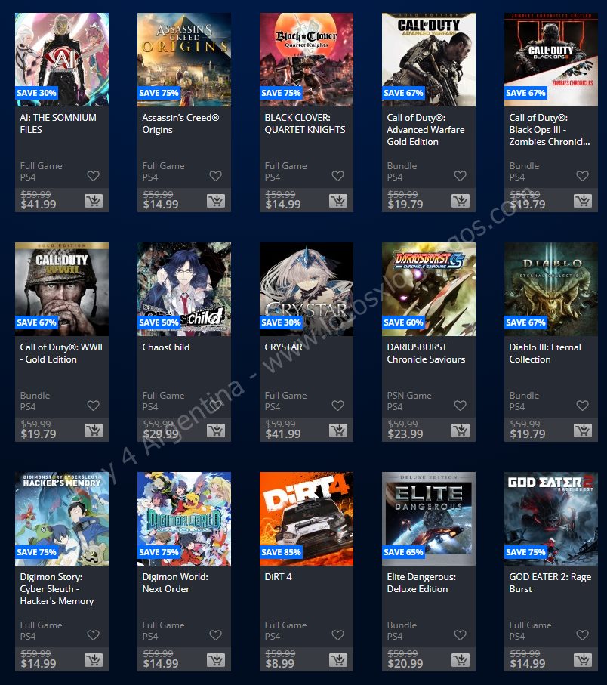Toggle wishlist heart for Digimon World Next Order
This screenshot has width=607, height=685.
(216, 634)
